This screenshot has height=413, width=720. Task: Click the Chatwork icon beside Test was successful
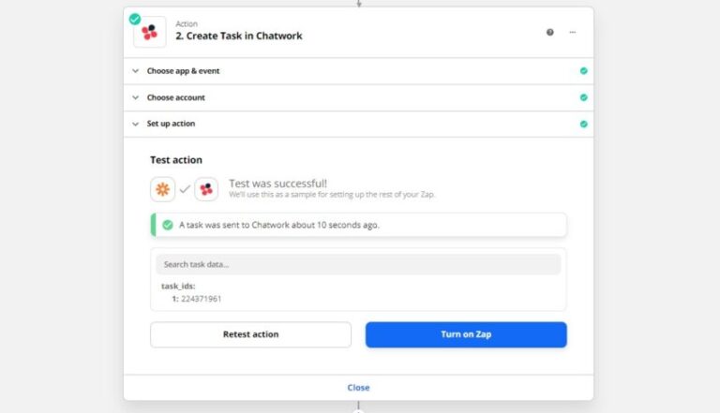pos(206,189)
